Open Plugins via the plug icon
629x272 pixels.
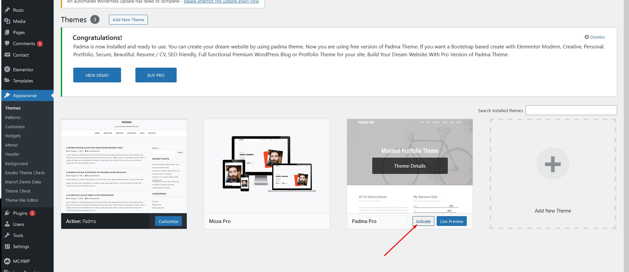pyautogui.click(x=7, y=213)
